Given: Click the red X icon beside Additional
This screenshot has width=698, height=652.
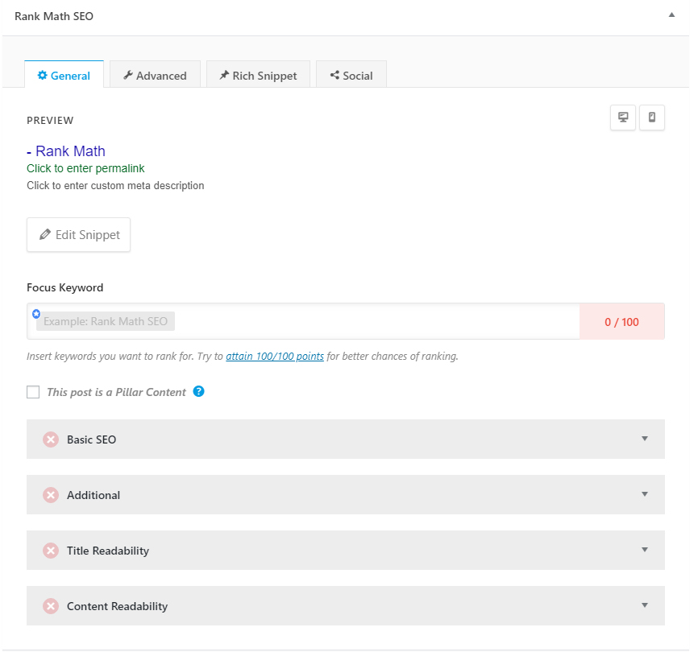Looking at the screenshot, I should [51, 495].
